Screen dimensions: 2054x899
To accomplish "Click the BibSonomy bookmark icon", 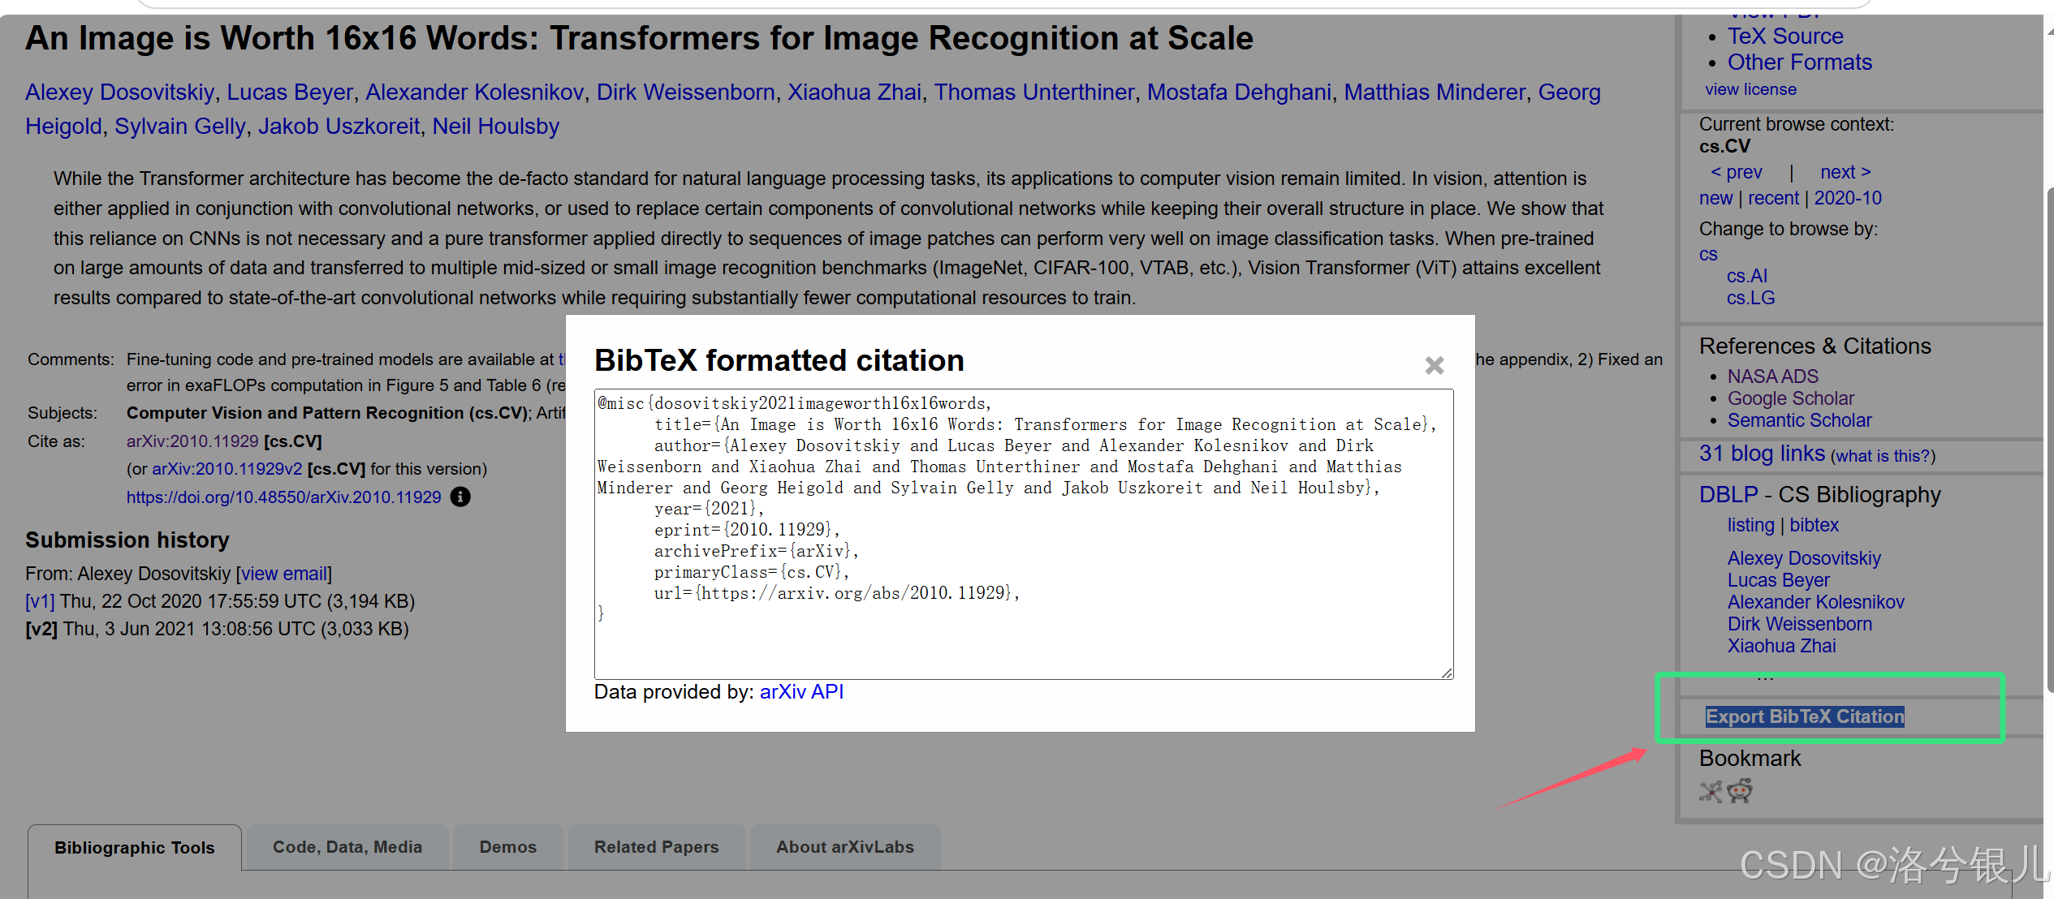I will [x=1711, y=791].
